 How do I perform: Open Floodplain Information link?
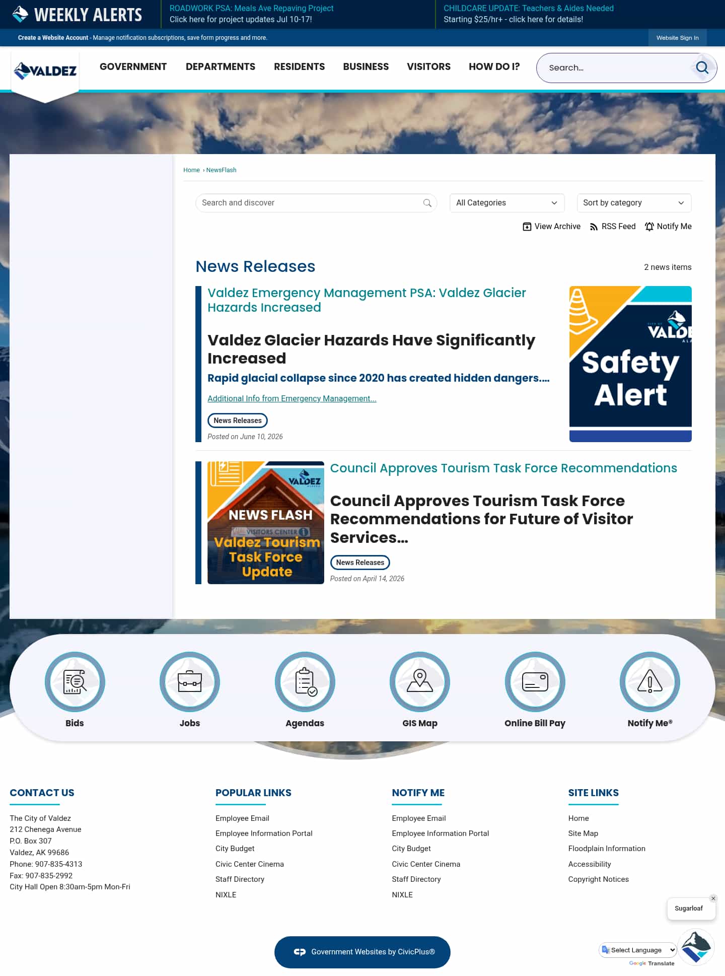[x=607, y=849]
